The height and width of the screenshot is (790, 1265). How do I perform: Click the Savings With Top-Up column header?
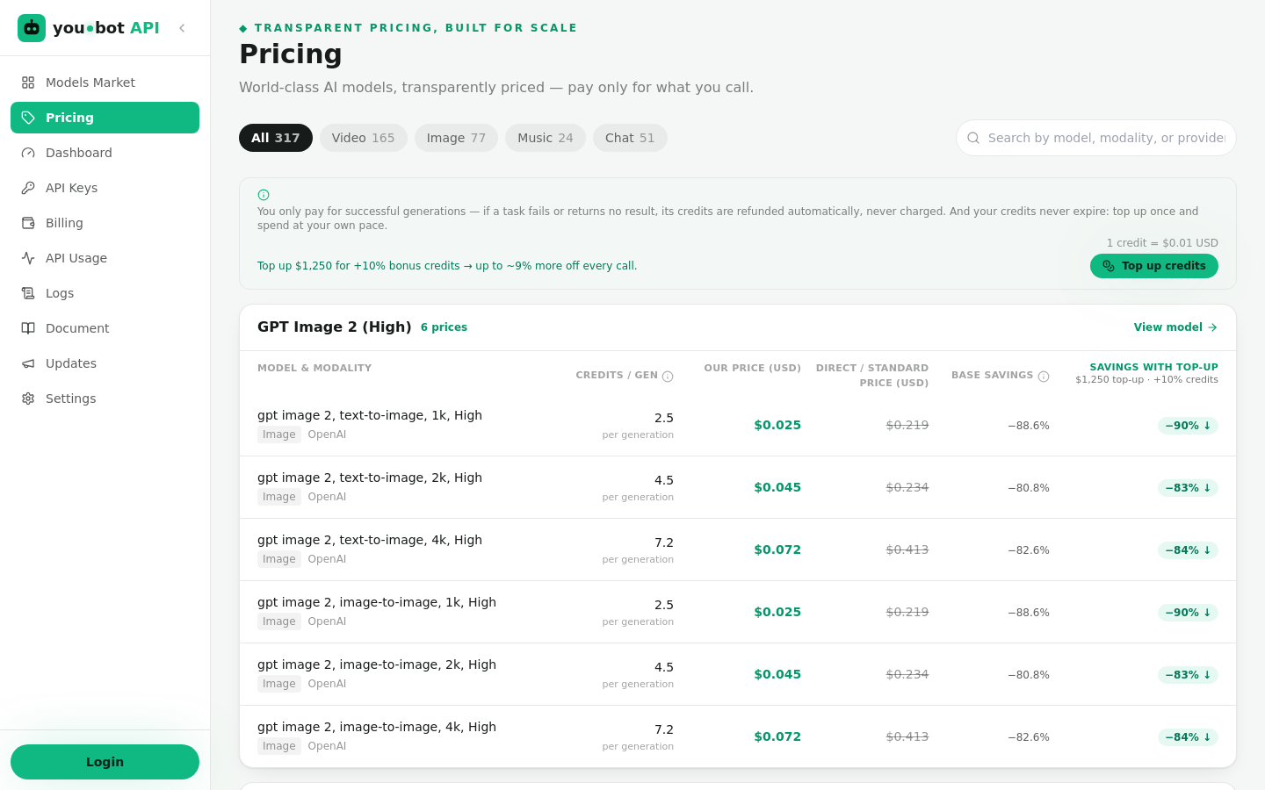coord(1146,373)
